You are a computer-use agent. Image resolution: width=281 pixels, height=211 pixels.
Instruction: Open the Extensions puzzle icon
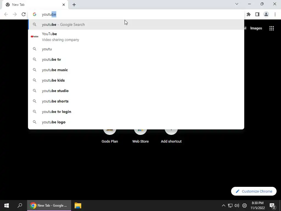(249, 14)
